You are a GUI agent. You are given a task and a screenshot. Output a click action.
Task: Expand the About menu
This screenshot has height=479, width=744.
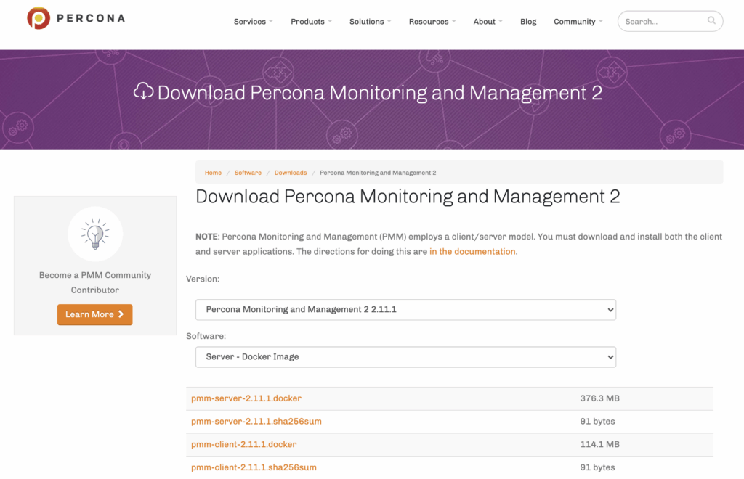(x=487, y=21)
